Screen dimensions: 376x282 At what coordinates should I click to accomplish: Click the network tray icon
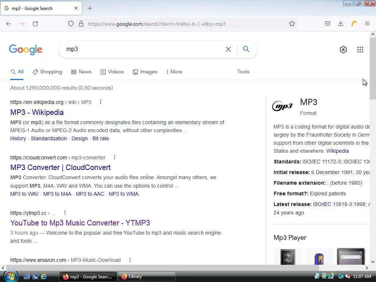coord(341,276)
